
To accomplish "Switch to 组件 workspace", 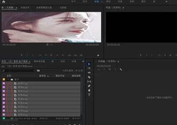I will [85, 1].
